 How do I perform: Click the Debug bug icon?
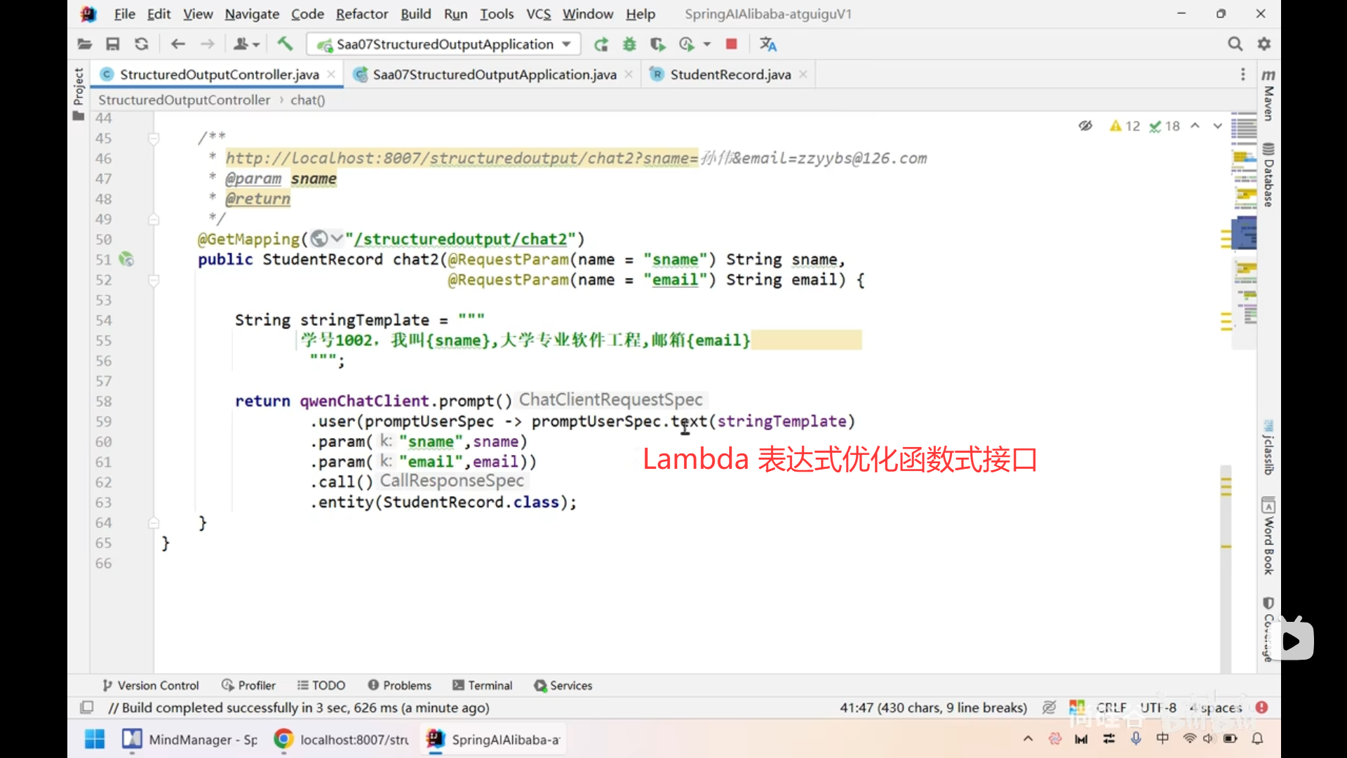tap(629, 44)
